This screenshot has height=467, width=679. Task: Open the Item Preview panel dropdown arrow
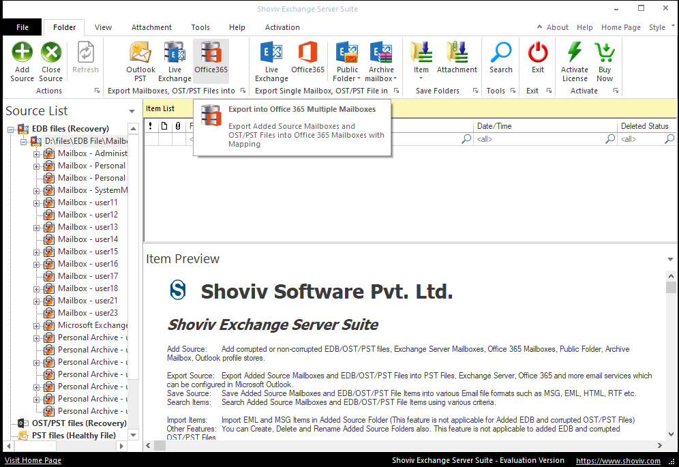point(670,259)
